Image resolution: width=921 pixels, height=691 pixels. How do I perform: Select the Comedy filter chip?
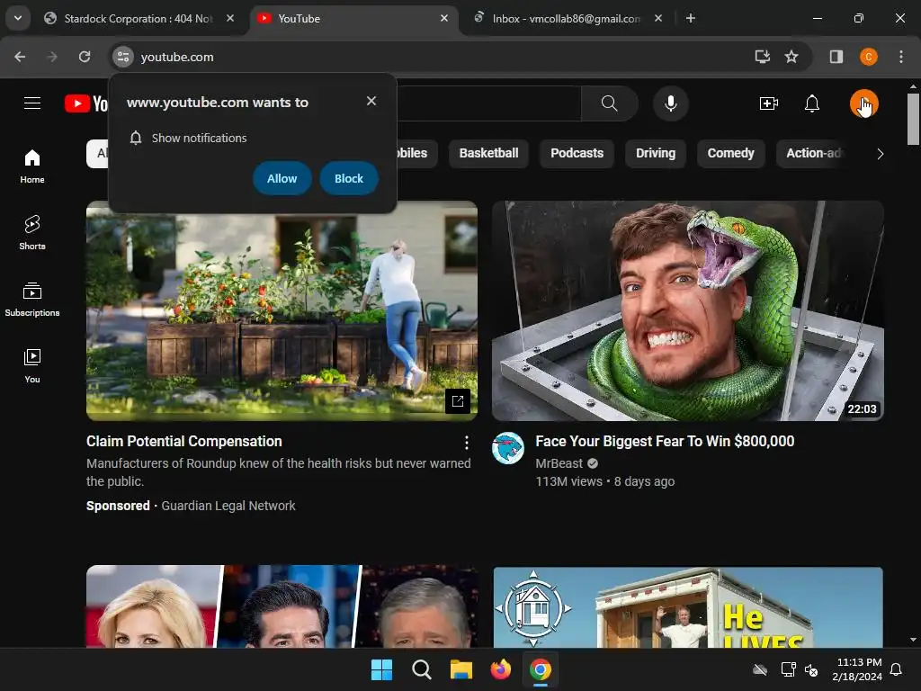click(730, 153)
